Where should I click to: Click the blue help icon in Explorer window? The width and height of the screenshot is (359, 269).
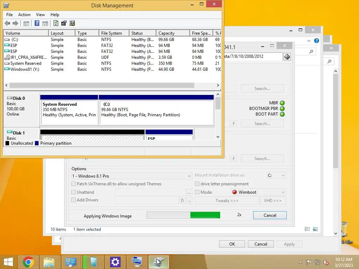pos(317,41)
